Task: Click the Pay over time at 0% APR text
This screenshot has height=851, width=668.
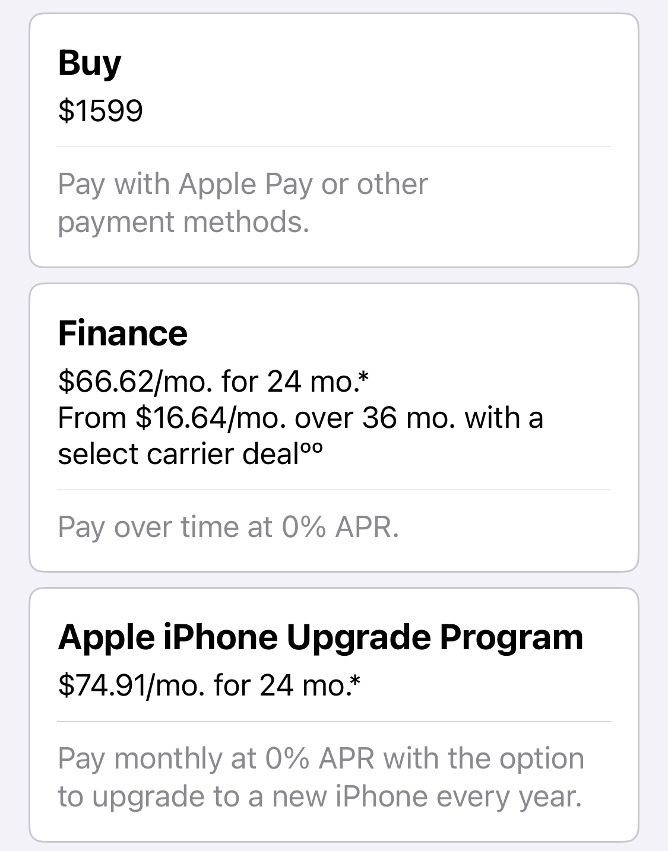Action: pyautogui.click(x=228, y=527)
